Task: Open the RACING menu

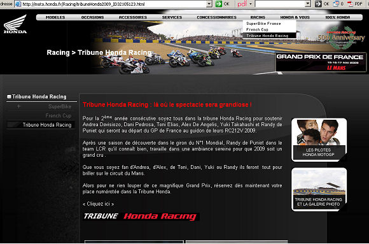Action: tap(258, 17)
